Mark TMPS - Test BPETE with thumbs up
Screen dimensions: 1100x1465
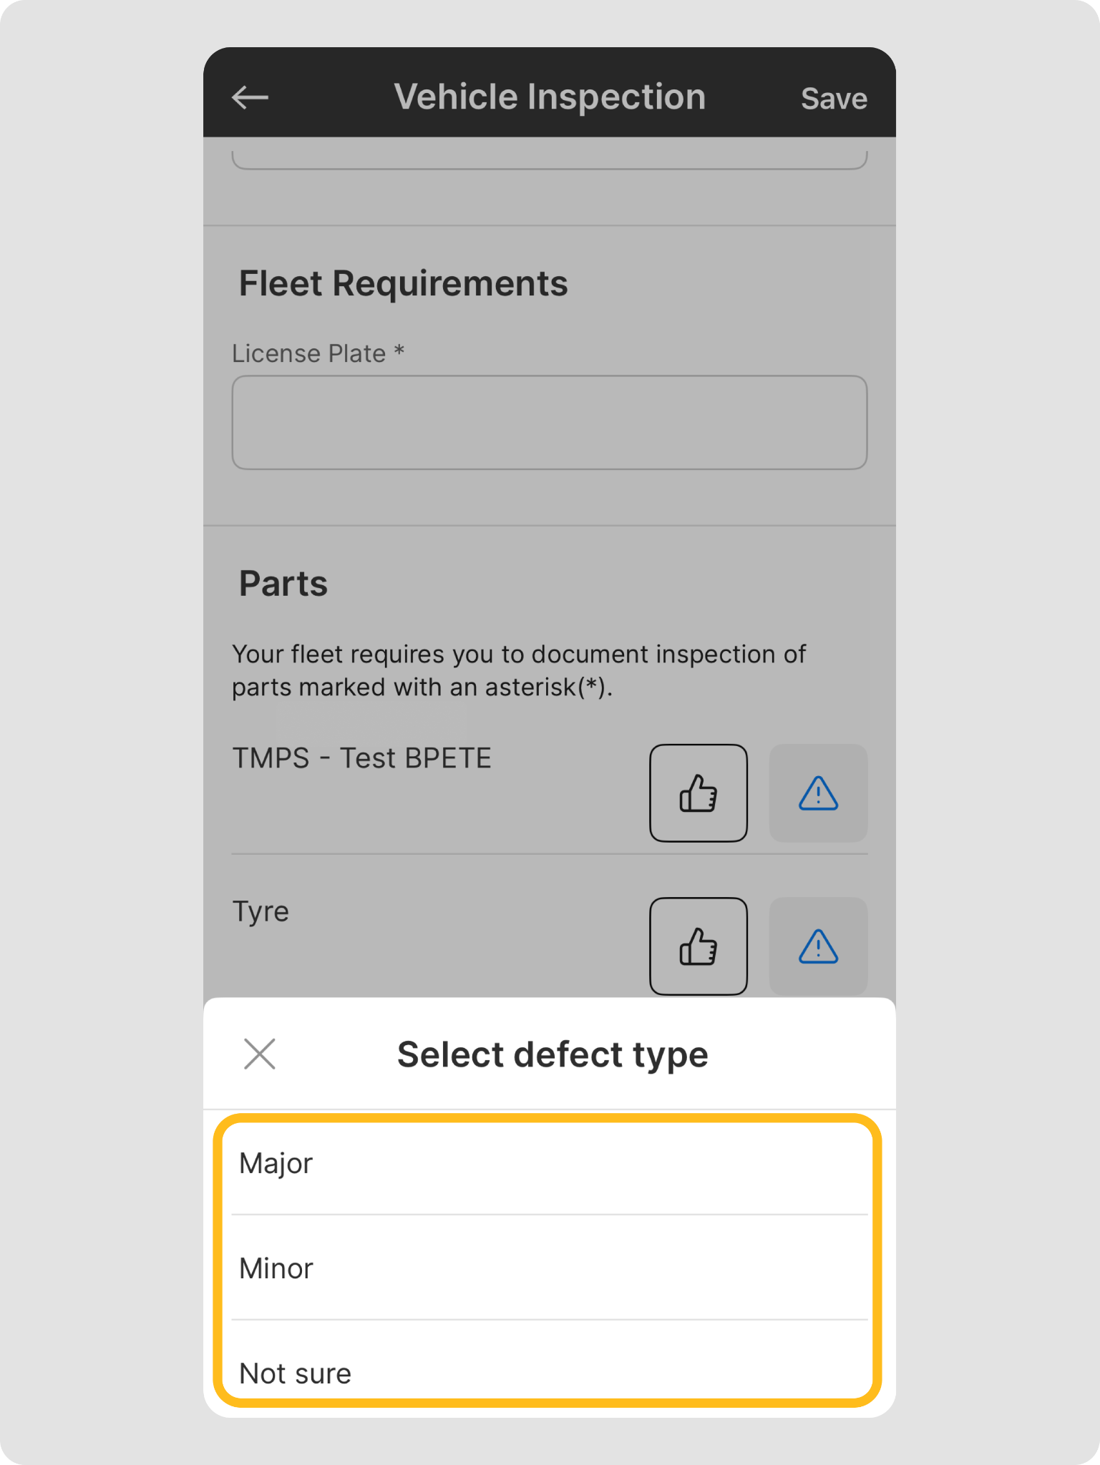(x=698, y=793)
